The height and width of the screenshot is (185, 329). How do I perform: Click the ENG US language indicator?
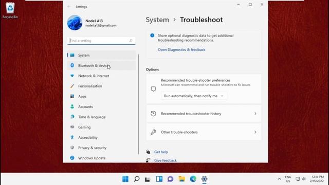288,179
